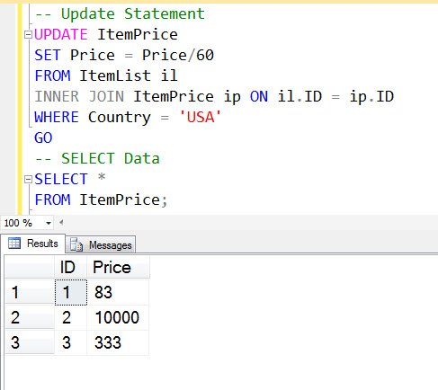The height and width of the screenshot is (390, 438).
Task: Click the Price cell with 83
Action: pos(118,292)
